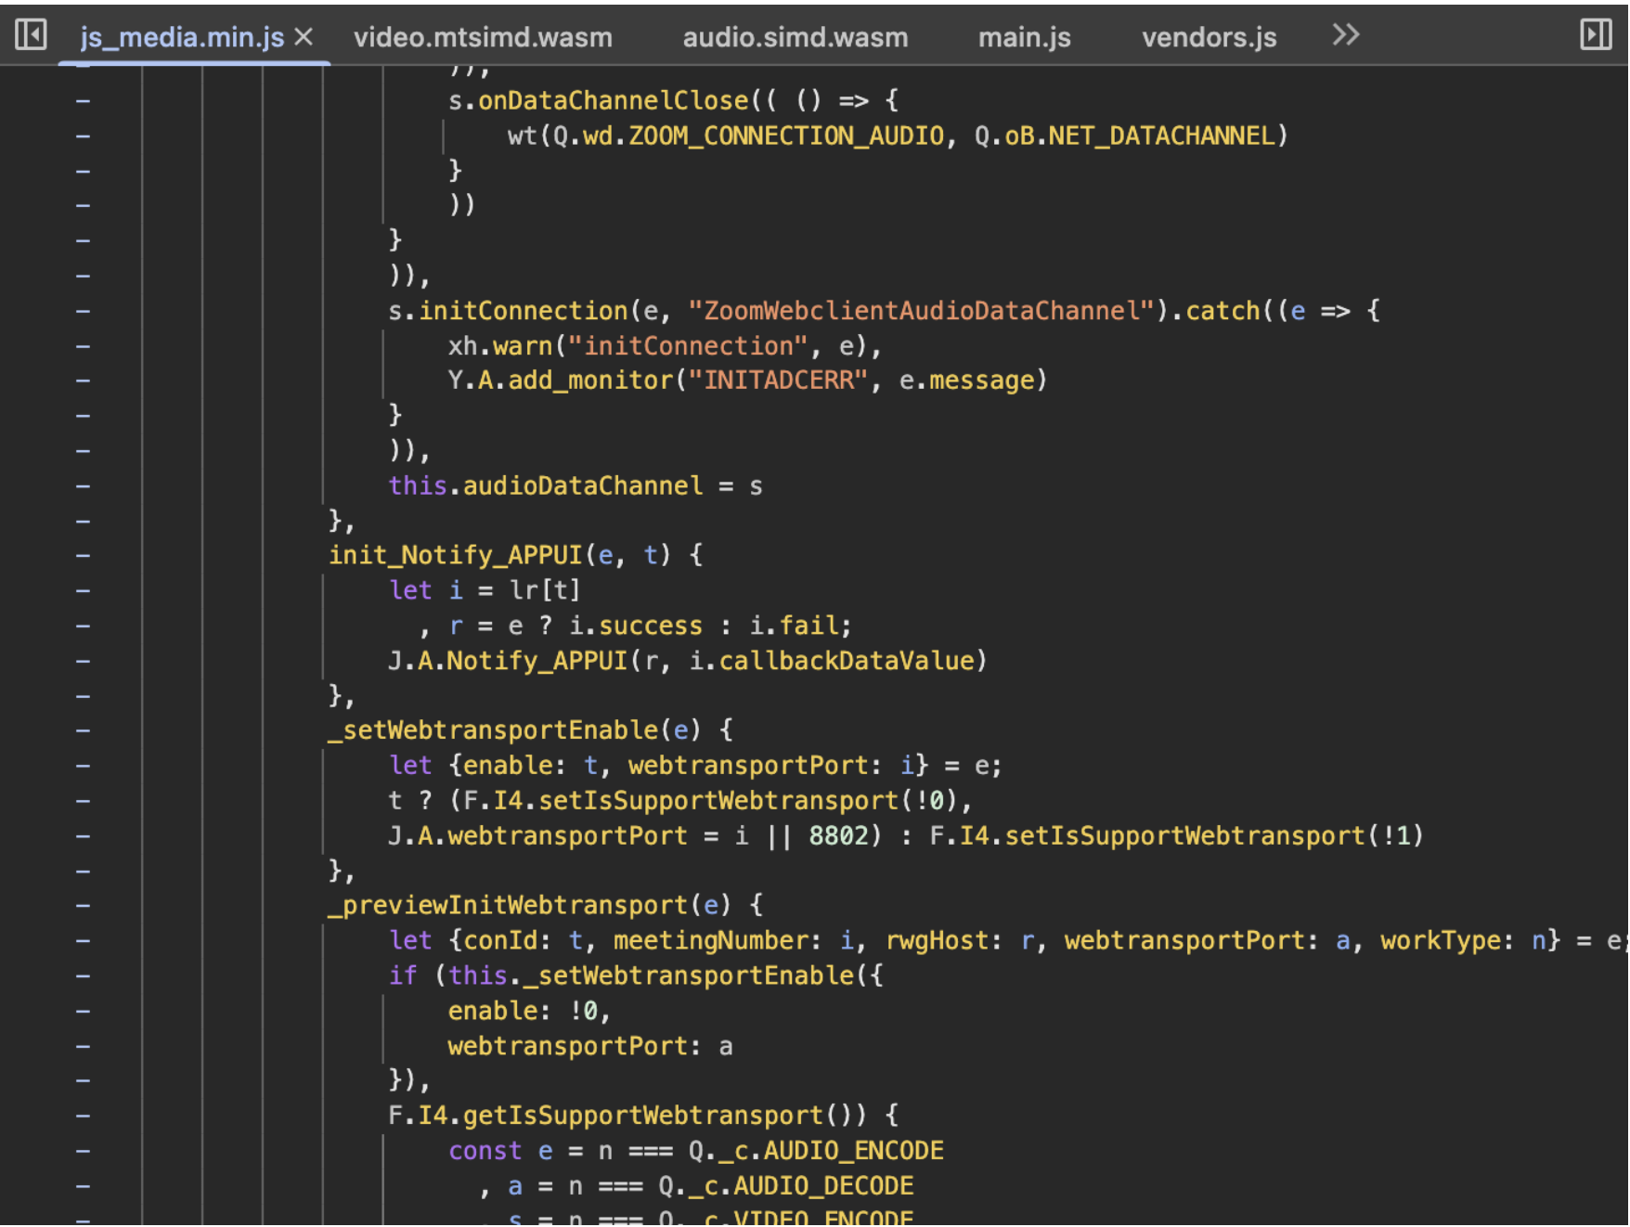
Task: Click the gutter dash beside this.audioDataChannel line
Action: [x=83, y=486]
